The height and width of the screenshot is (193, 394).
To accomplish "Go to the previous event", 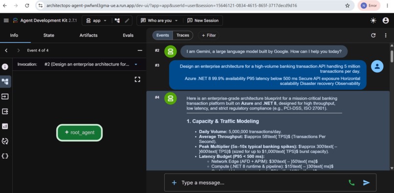I will pos(6,50).
